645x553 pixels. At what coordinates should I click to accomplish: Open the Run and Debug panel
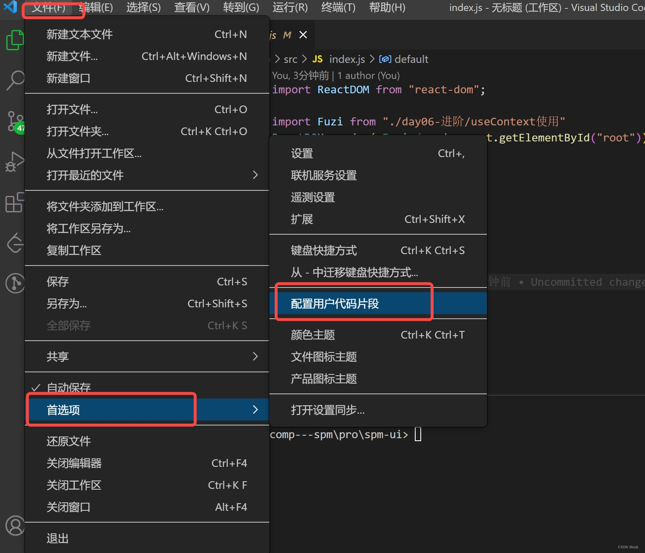pos(15,162)
